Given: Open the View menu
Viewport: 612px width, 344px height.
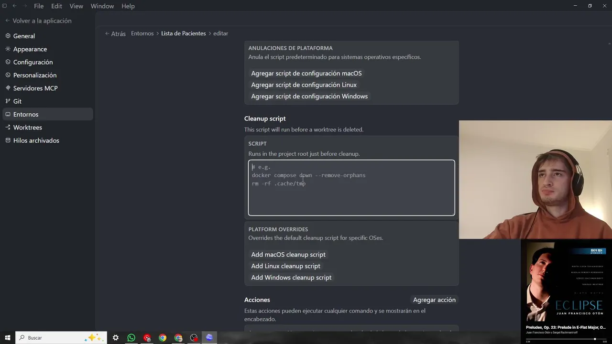Looking at the screenshot, I should 76,6.
